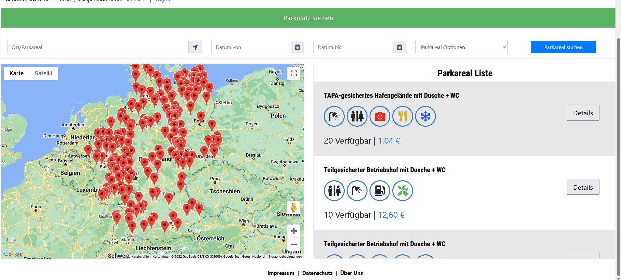Open Details for the 12,60 € Betriebshof
This screenshot has height=280, width=621.
[x=583, y=187]
